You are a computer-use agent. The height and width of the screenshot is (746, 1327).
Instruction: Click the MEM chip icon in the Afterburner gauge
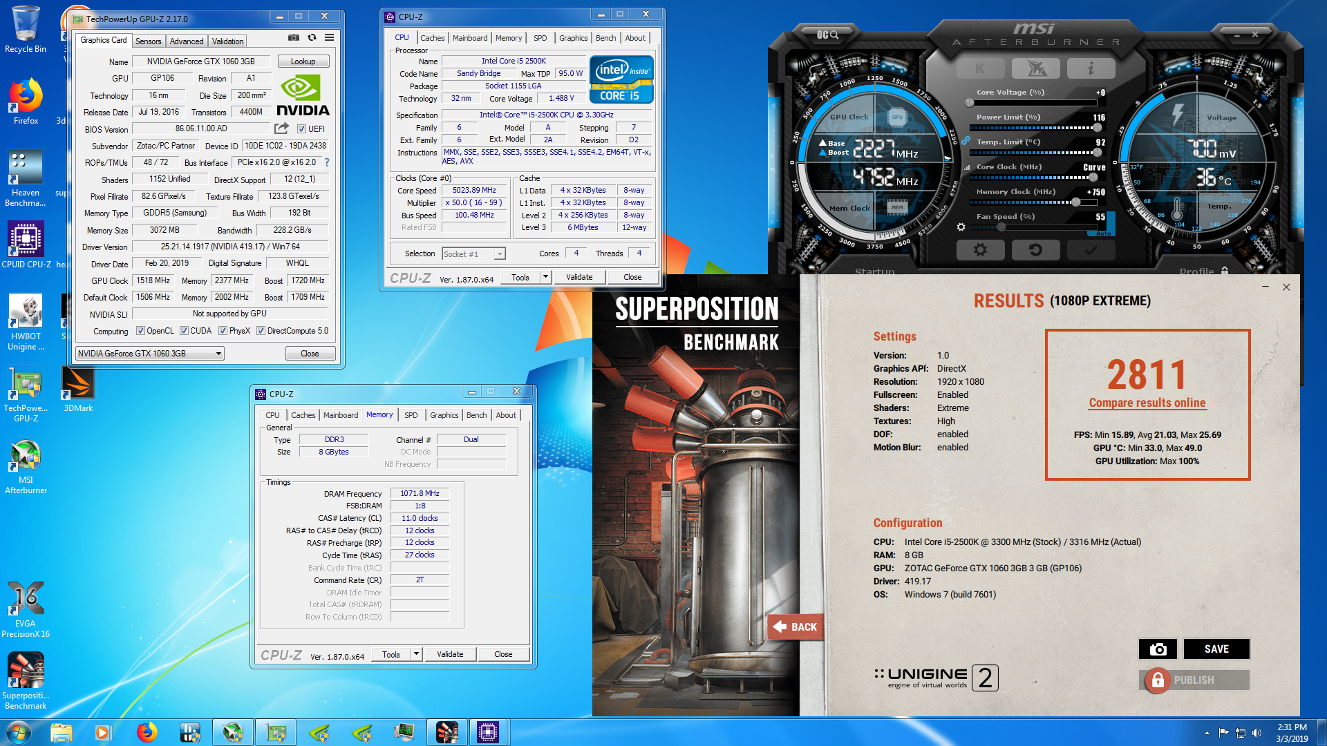point(896,207)
